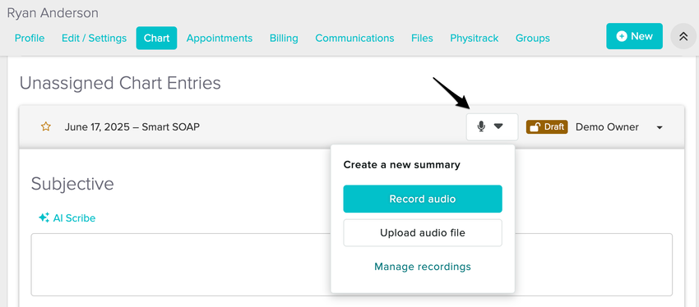Open the Profile tab
The width and height of the screenshot is (699, 307).
coord(30,39)
